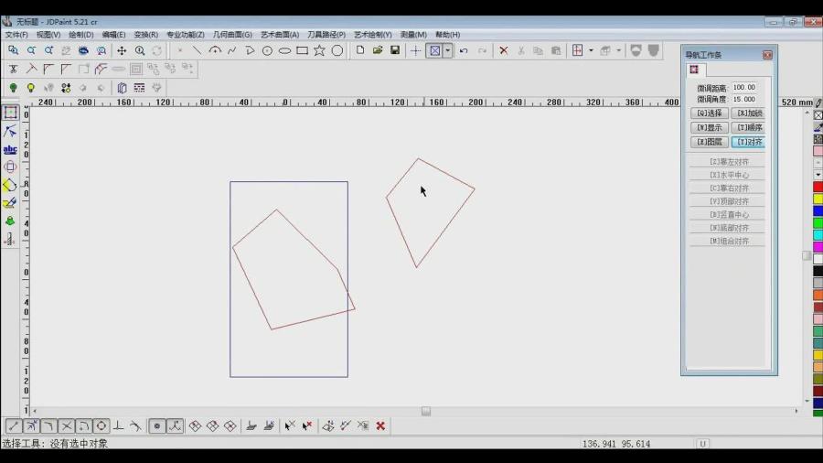Open the dropdown arrow beside the boxed-X view button

(447, 51)
